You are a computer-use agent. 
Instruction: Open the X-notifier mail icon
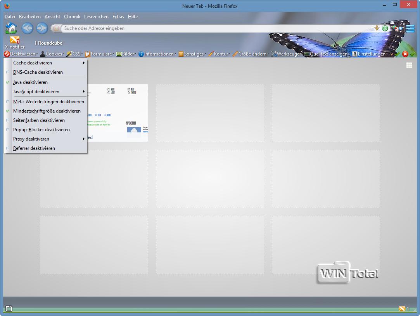[15, 40]
